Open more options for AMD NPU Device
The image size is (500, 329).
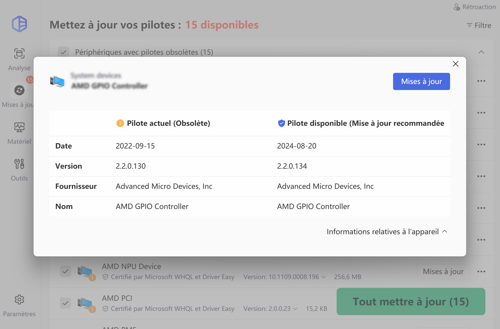point(481,272)
